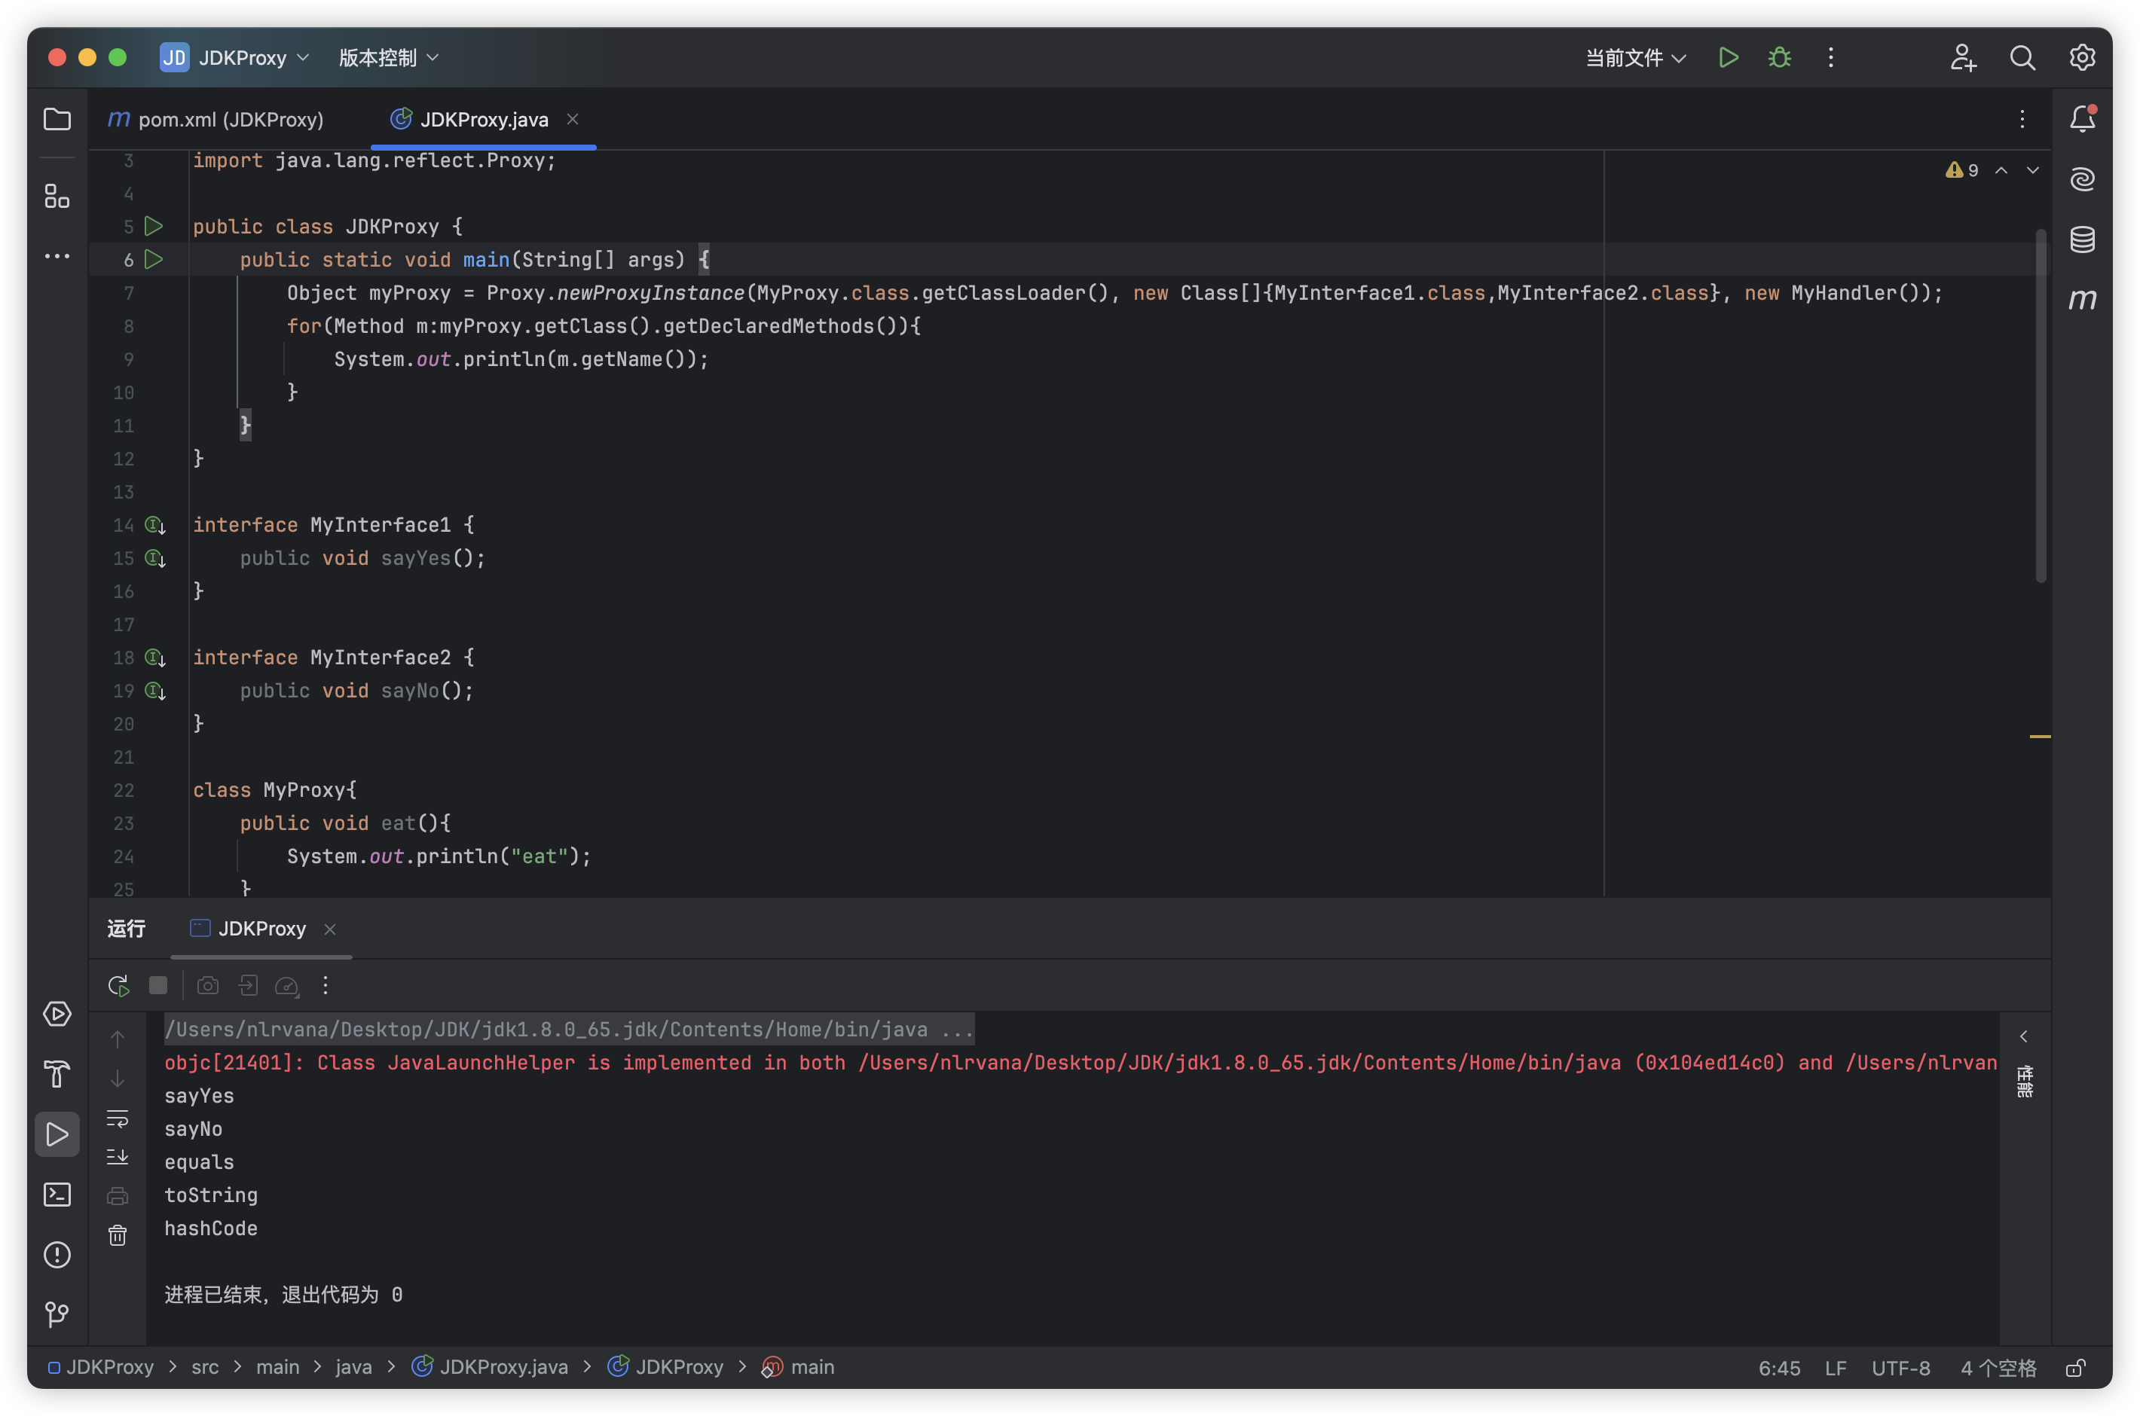2140x1416 pixels.
Task: Open the Project tool window folder icon
Action: (57, 119)
